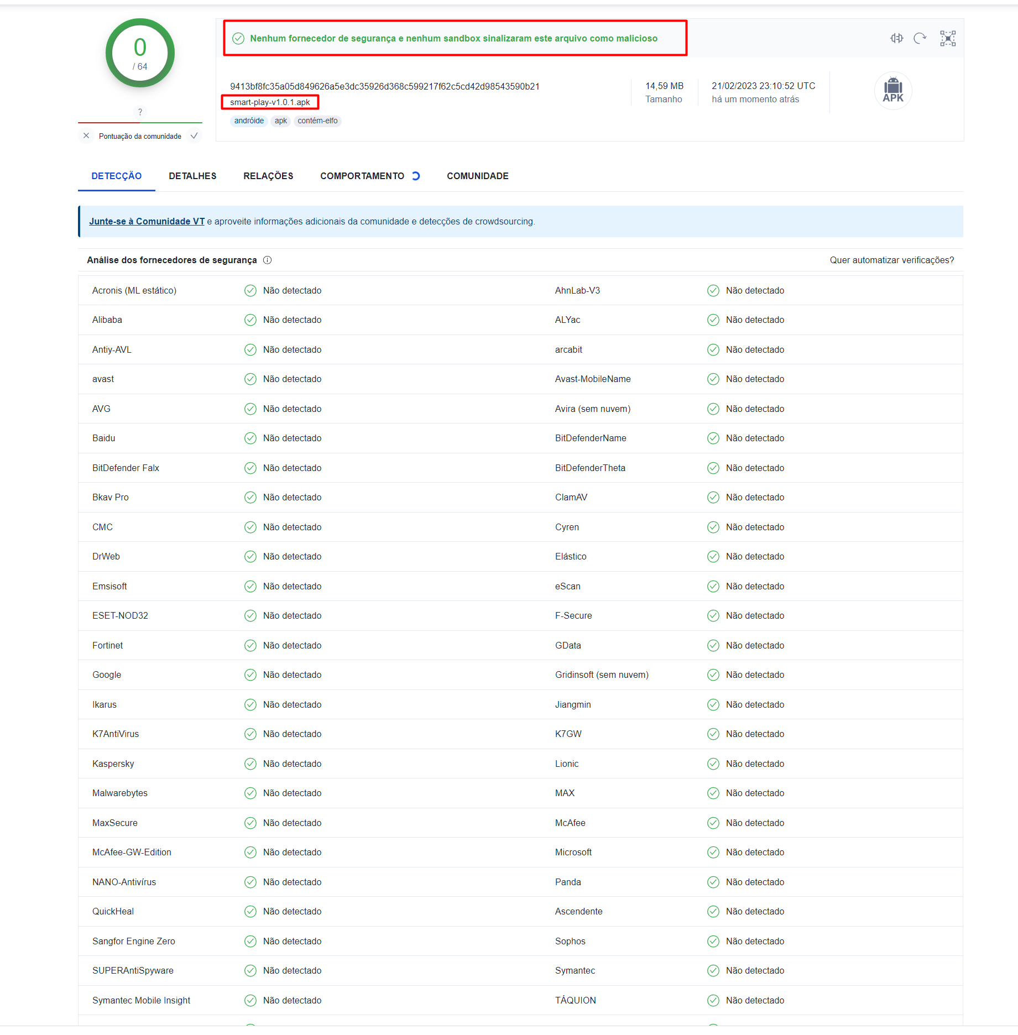This screenshot has width=1018, height=1035.
Task: Click the Symantec Mobile Insight vendor name
Action: click(x=141, y=1000)
